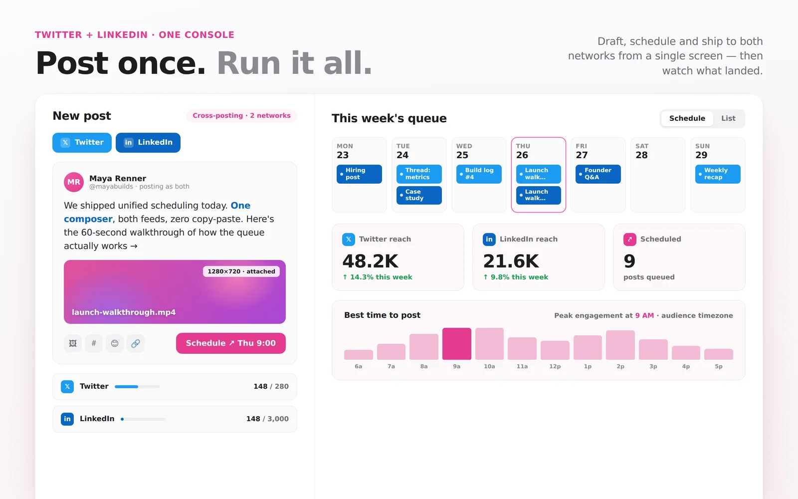Viewport: 798px width, 499px height.
Task: Open the Founder Q&A post on Friday
Action: point(598,174)
